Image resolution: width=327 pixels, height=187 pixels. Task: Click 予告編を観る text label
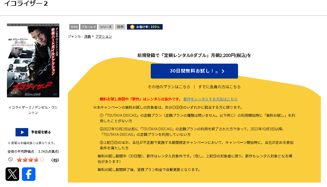click(41, 132)
